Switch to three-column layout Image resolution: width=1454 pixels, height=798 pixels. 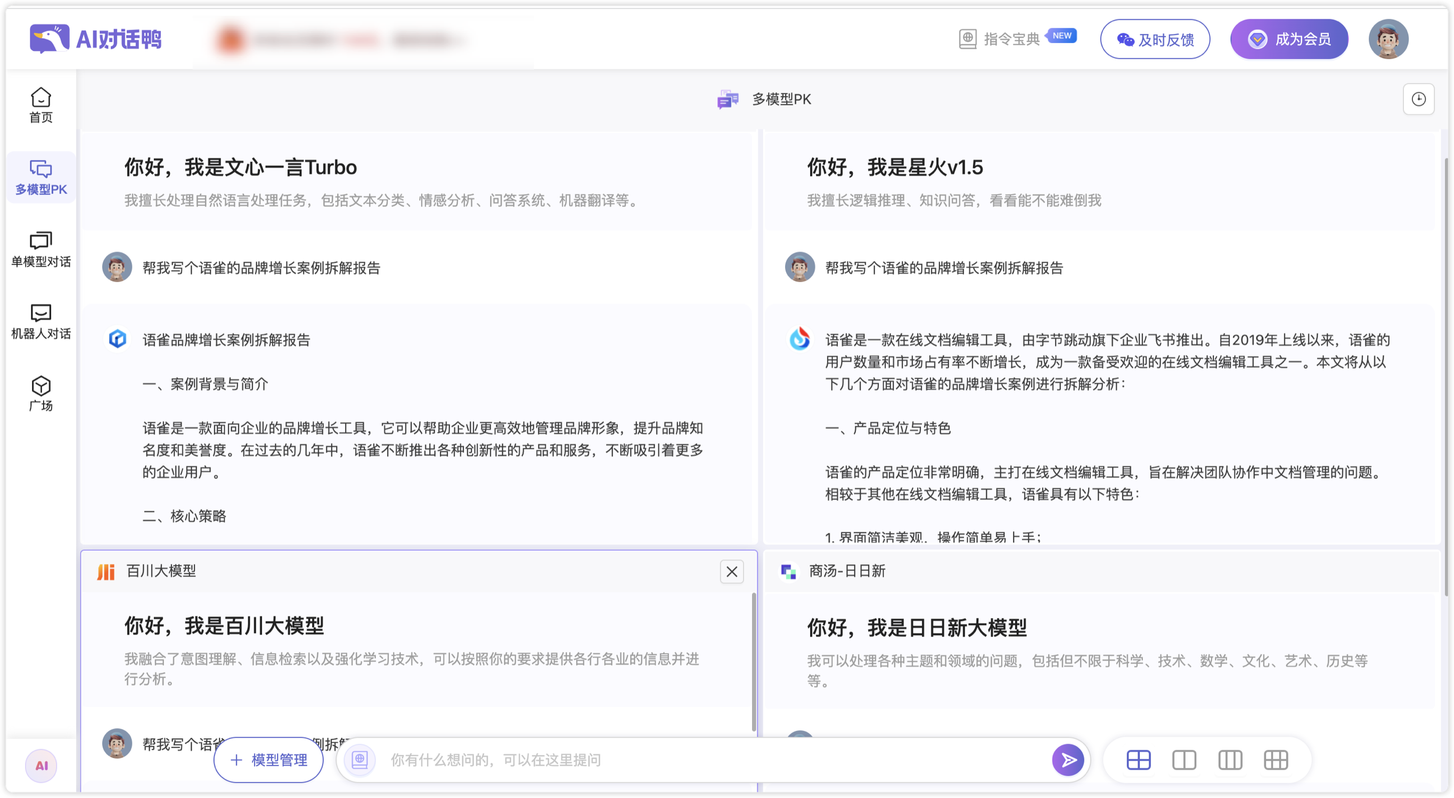point(1230,760)
